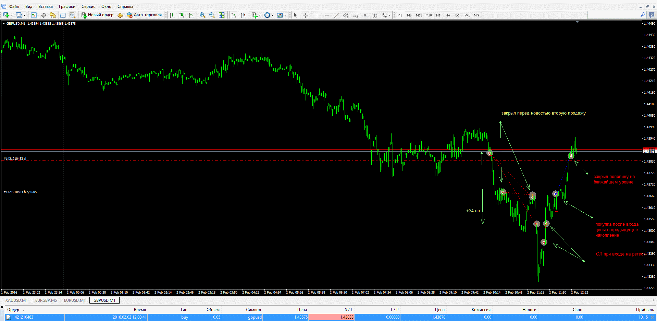Close order using profit-row x icon
This screenshot has height=321, width=657.
pos(652,317)
